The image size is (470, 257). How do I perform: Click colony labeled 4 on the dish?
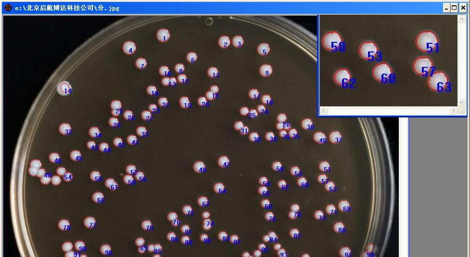[x=129, y=48]
